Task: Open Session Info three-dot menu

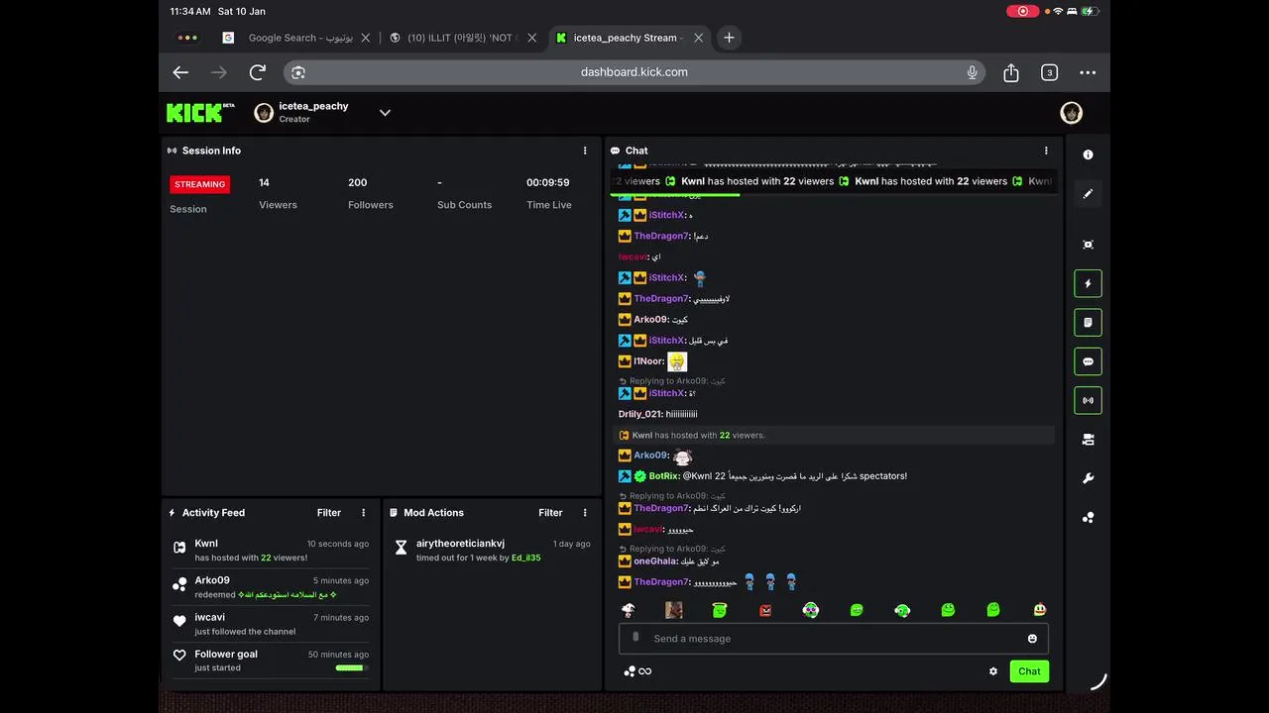Action: 585,151
